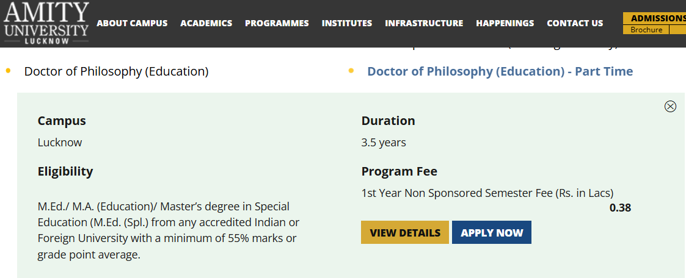The image size is (686, 278).
Task: Open the Institutes menu
Action: click(346, 23)
